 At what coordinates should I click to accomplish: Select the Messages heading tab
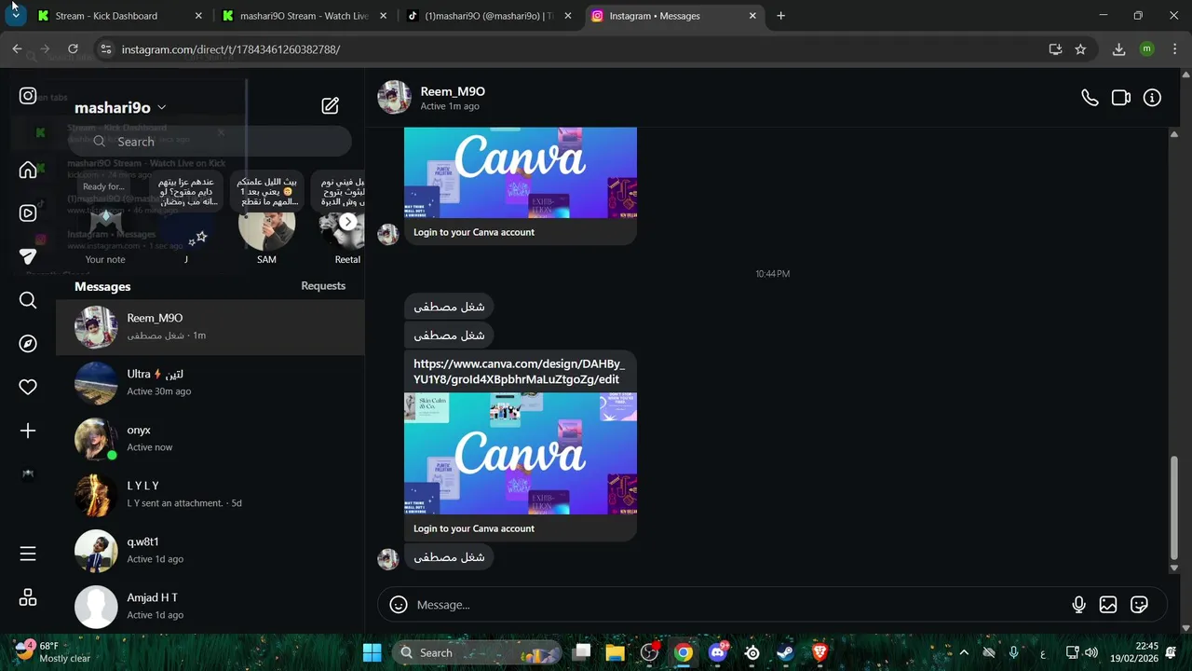102,286
